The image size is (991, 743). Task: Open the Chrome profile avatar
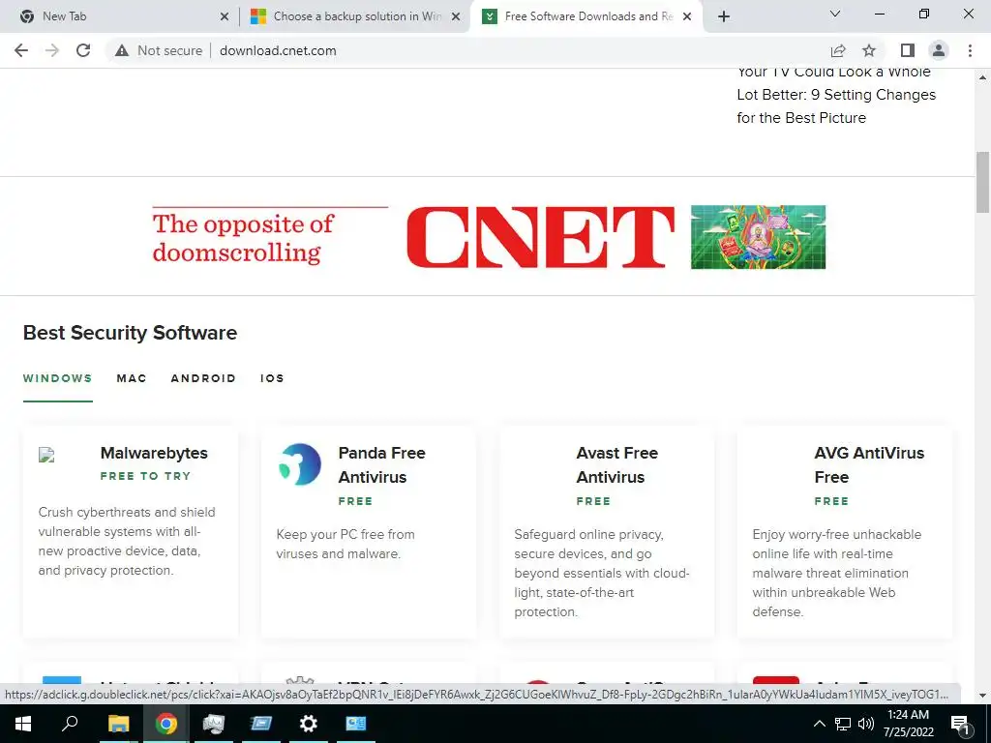[939, 50]
